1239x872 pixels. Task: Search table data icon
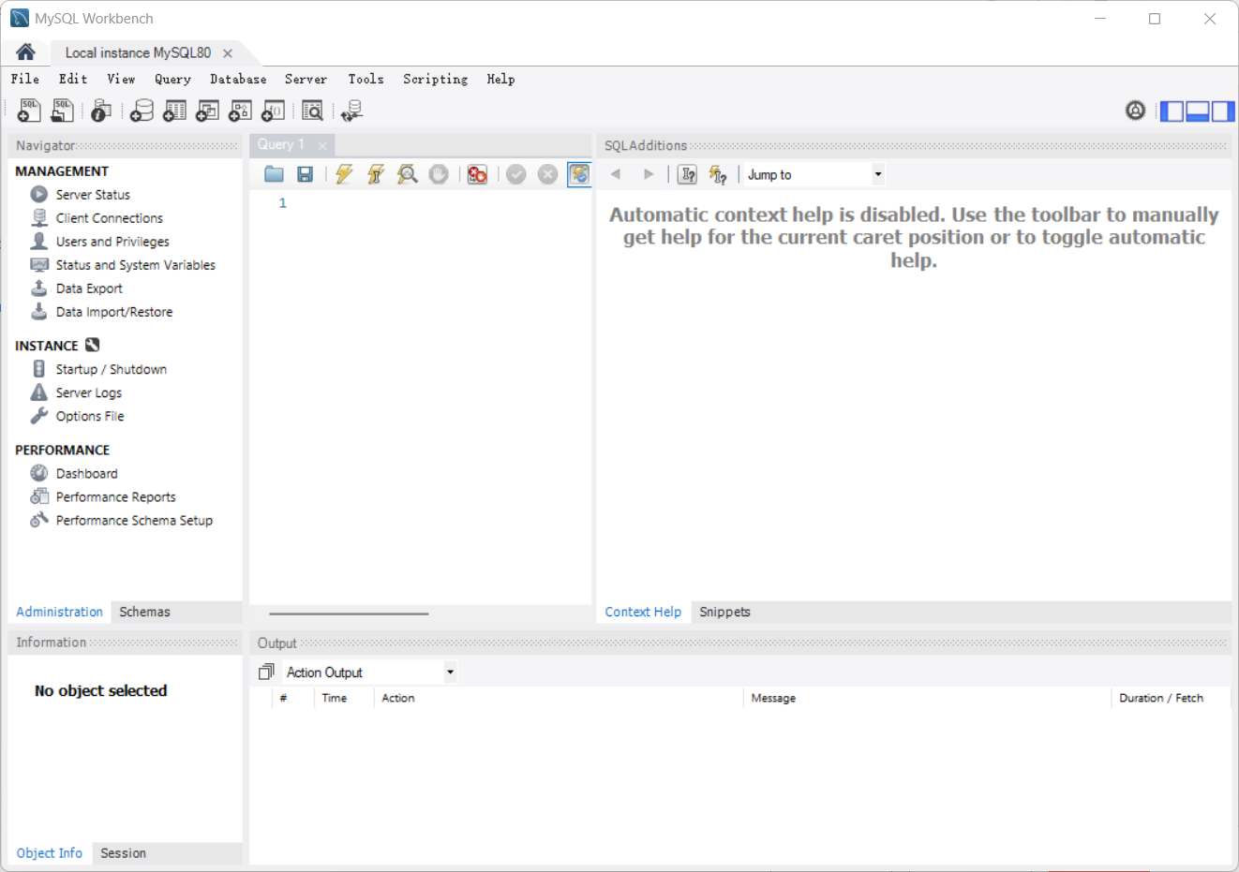coord(312,111)
